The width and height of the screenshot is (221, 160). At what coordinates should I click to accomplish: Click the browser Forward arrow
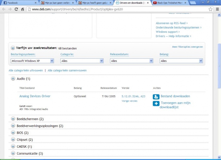click(x=10, y=9)
